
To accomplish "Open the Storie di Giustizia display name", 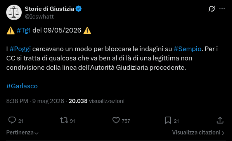I will [49, 9].
